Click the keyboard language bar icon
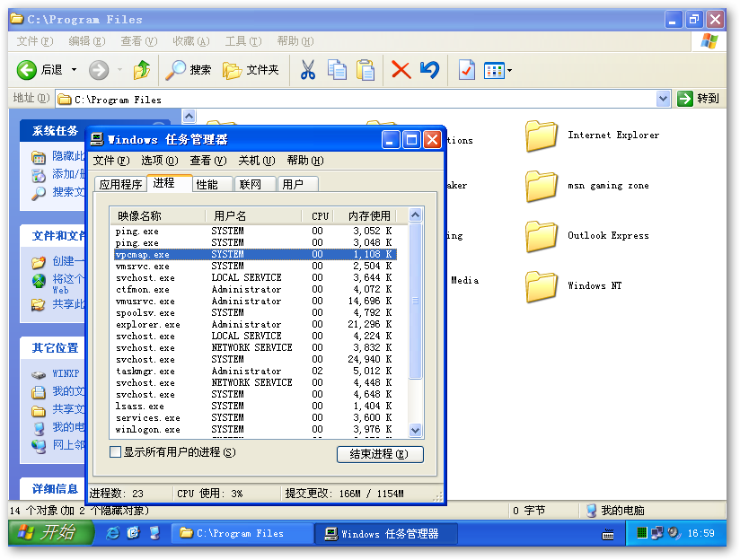This screenshot has height=560, width=740. (x=608, y=534)
